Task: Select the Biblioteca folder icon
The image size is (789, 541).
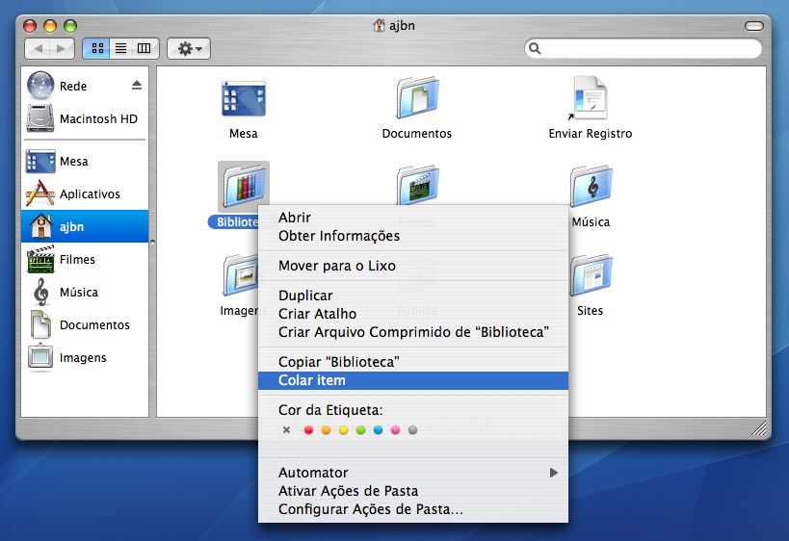Action: point(244,187)
